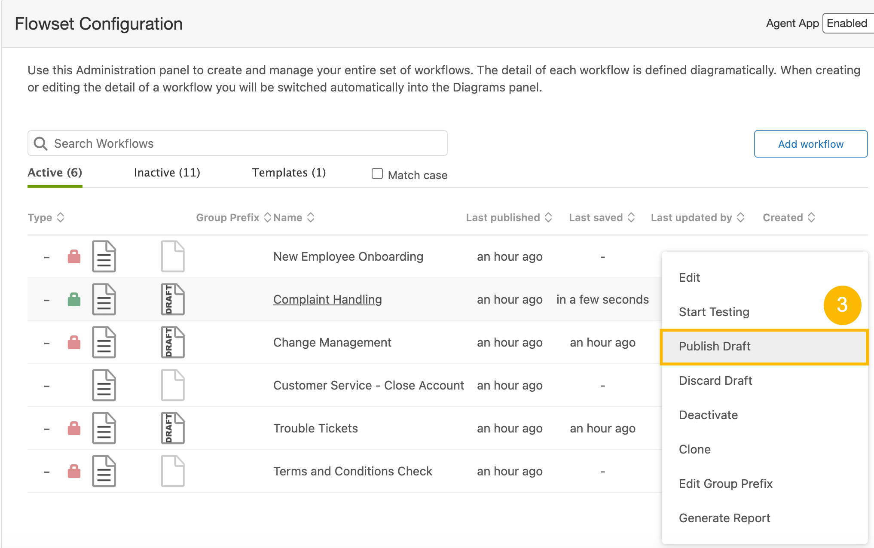Choose Clone from the context menu
This screenshot has width=874, height=548.
click(x=764, y=449)
